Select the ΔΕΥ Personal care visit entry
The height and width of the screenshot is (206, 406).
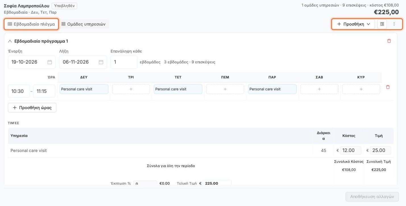(x=84, y=89)
